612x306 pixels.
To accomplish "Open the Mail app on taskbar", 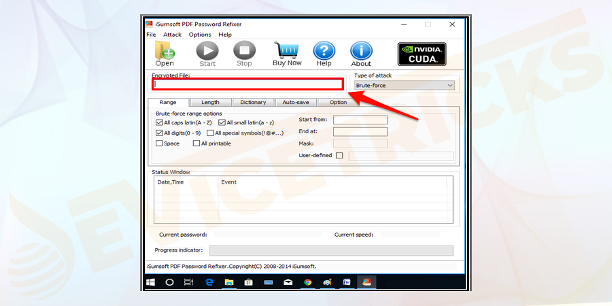I will 288,282.
